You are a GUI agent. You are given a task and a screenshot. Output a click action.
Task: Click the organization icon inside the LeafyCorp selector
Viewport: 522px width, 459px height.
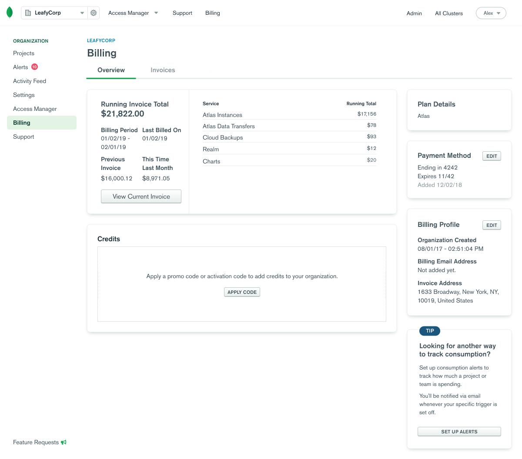click(x=27, y=13)
